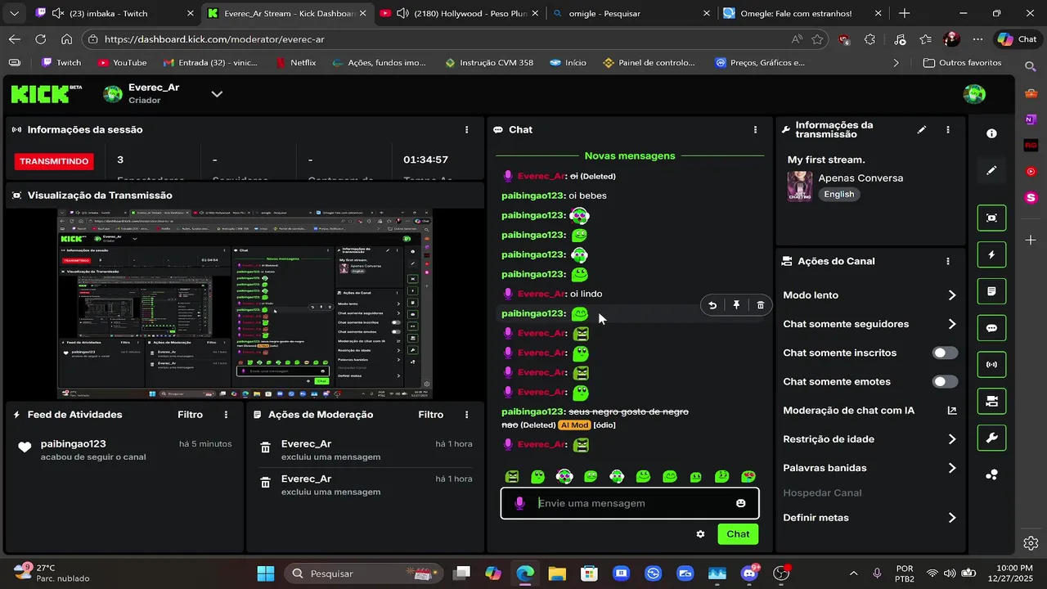Open Ações do Canal three-dot menu
The height and width of the screenshot is (589, 1047).
click(x=948, y=261)
